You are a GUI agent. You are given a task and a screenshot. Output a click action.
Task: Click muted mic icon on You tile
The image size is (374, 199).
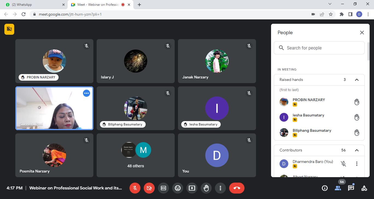pos(249,140)
